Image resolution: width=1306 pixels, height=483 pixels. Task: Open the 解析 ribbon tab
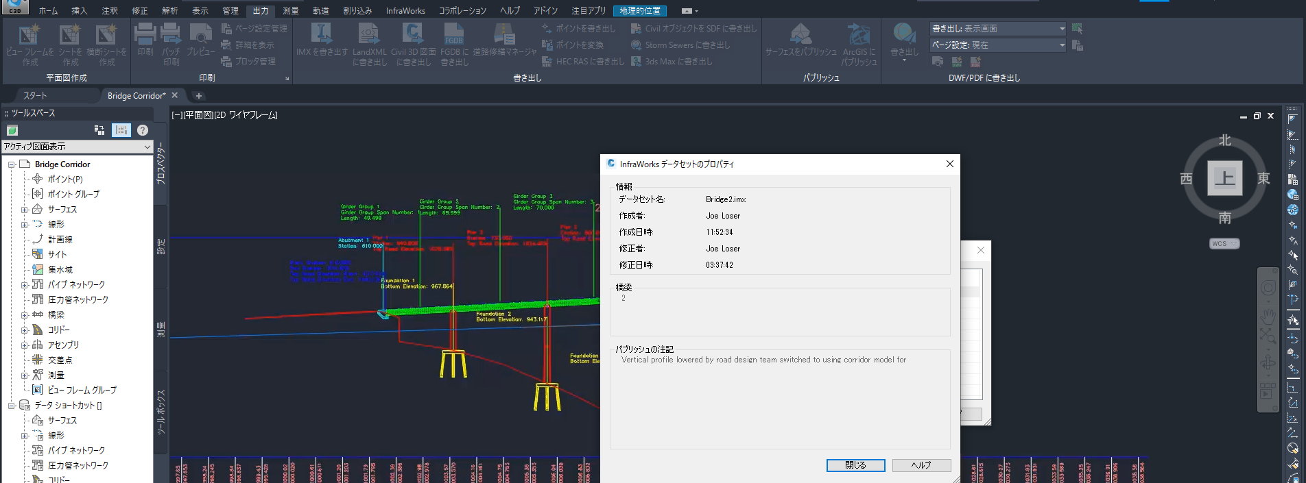(x=169, y=10)
